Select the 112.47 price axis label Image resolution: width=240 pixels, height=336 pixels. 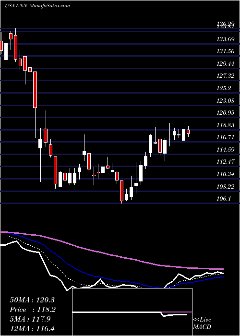pyautogui.click(x=226, y=162)
